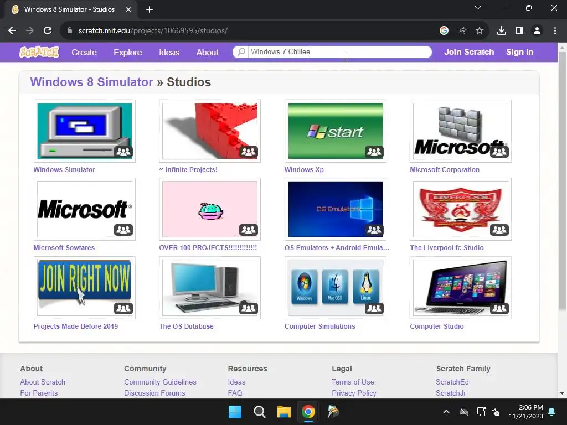Open Terms of Use footer link

coord(353,382)
